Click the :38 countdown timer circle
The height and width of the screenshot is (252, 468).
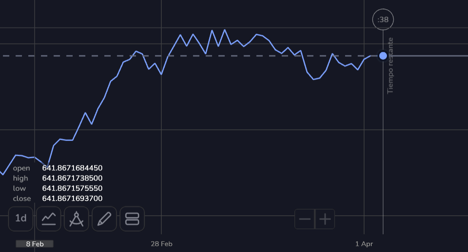382,19
